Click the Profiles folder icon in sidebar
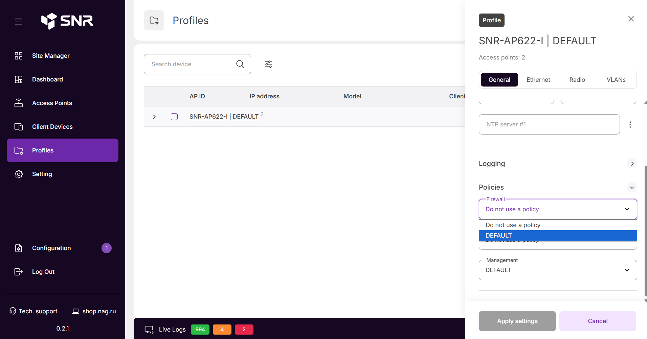Image resolution: width=647 pixels, height=339 pixels. [19, 150]
